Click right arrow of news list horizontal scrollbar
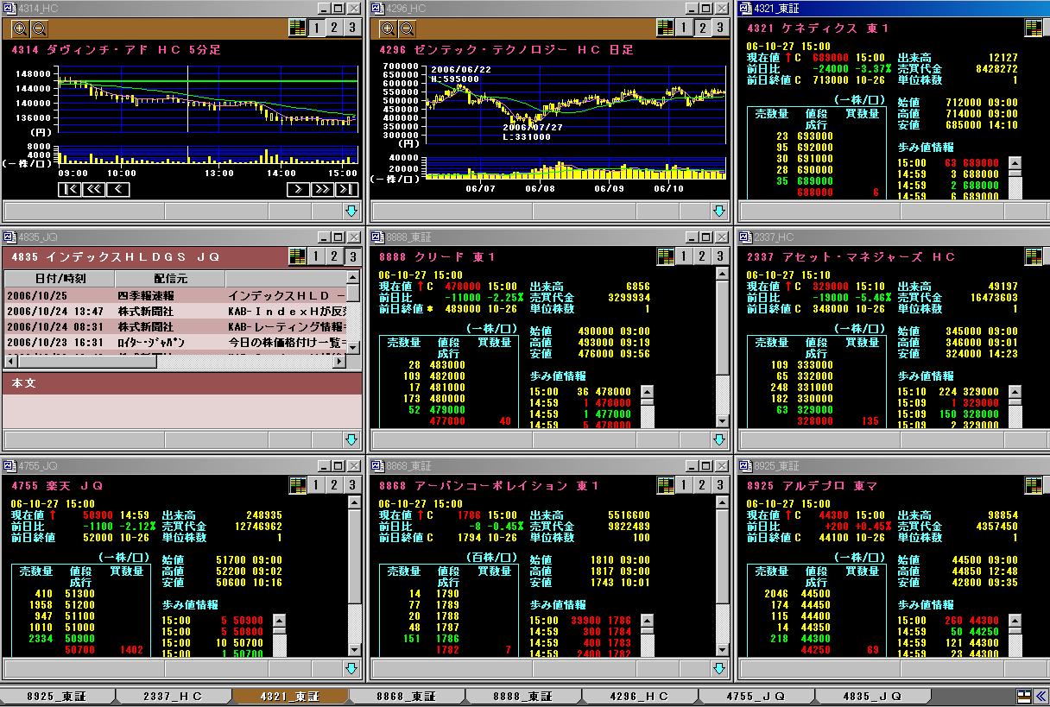 [339, 363]
